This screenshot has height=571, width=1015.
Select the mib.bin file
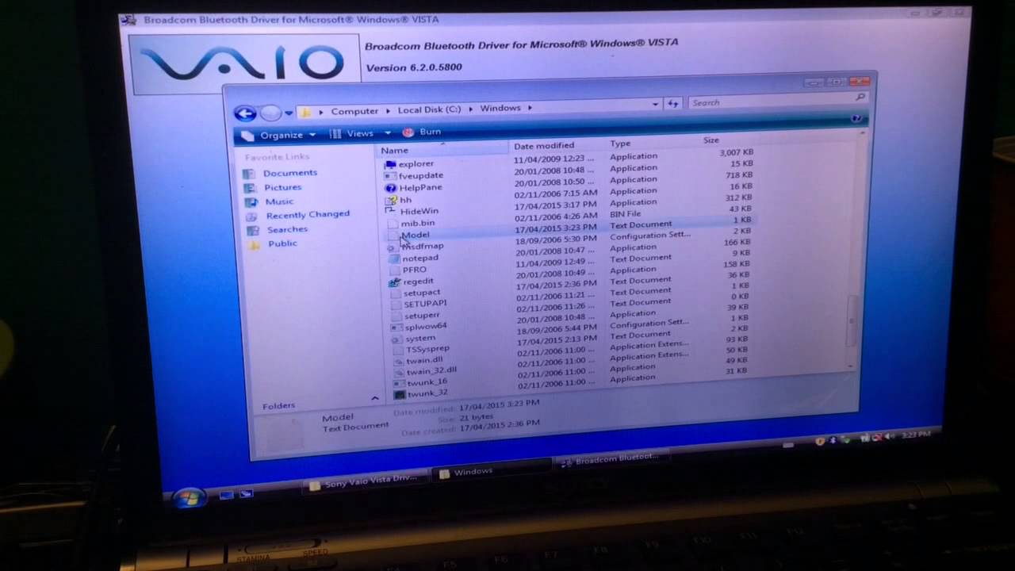418,224
